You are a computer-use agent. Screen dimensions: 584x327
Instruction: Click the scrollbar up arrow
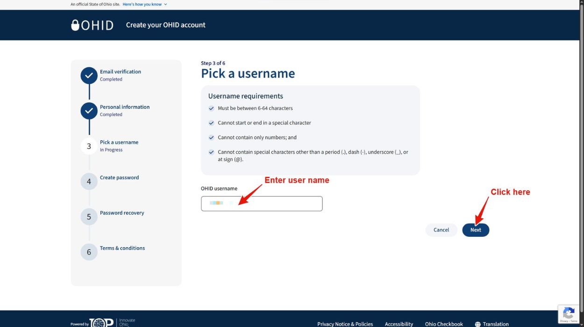pyautogui.click(x=581, y=2)
